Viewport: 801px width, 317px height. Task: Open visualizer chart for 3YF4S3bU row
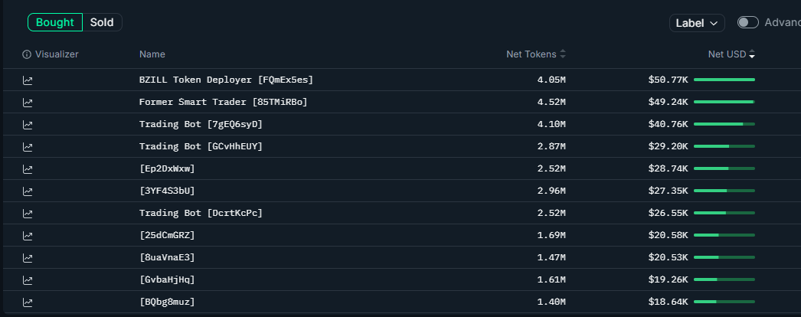28,191
